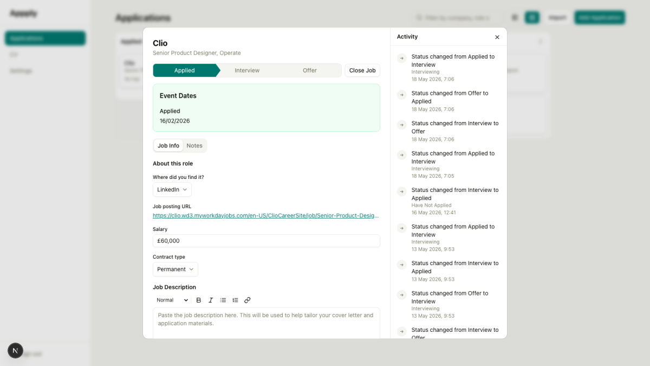Toggle italic formatting in Job Description
This screenshot has width=650, height=366.
(211, 300)
